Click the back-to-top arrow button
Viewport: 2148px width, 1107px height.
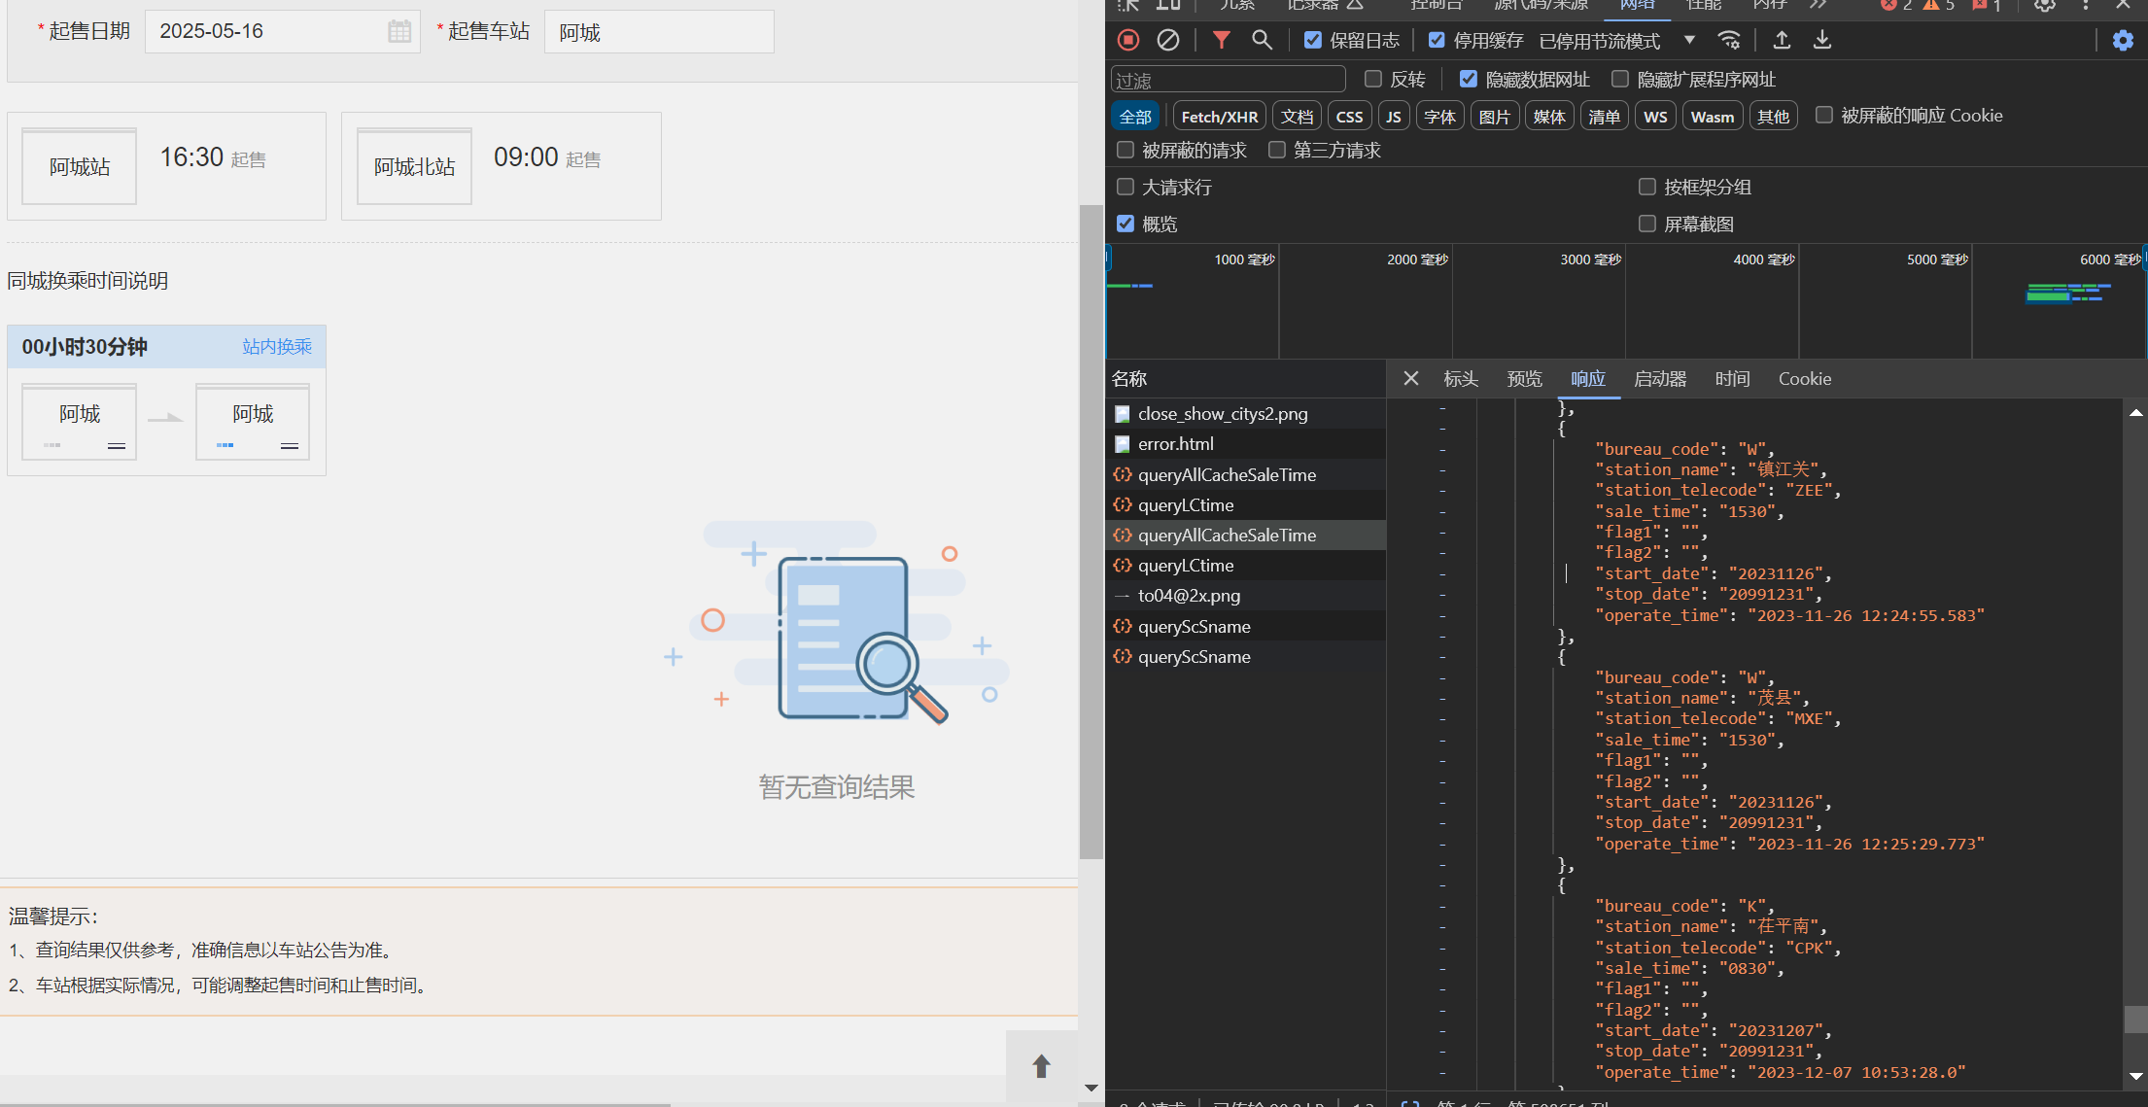point(1041,1066)
